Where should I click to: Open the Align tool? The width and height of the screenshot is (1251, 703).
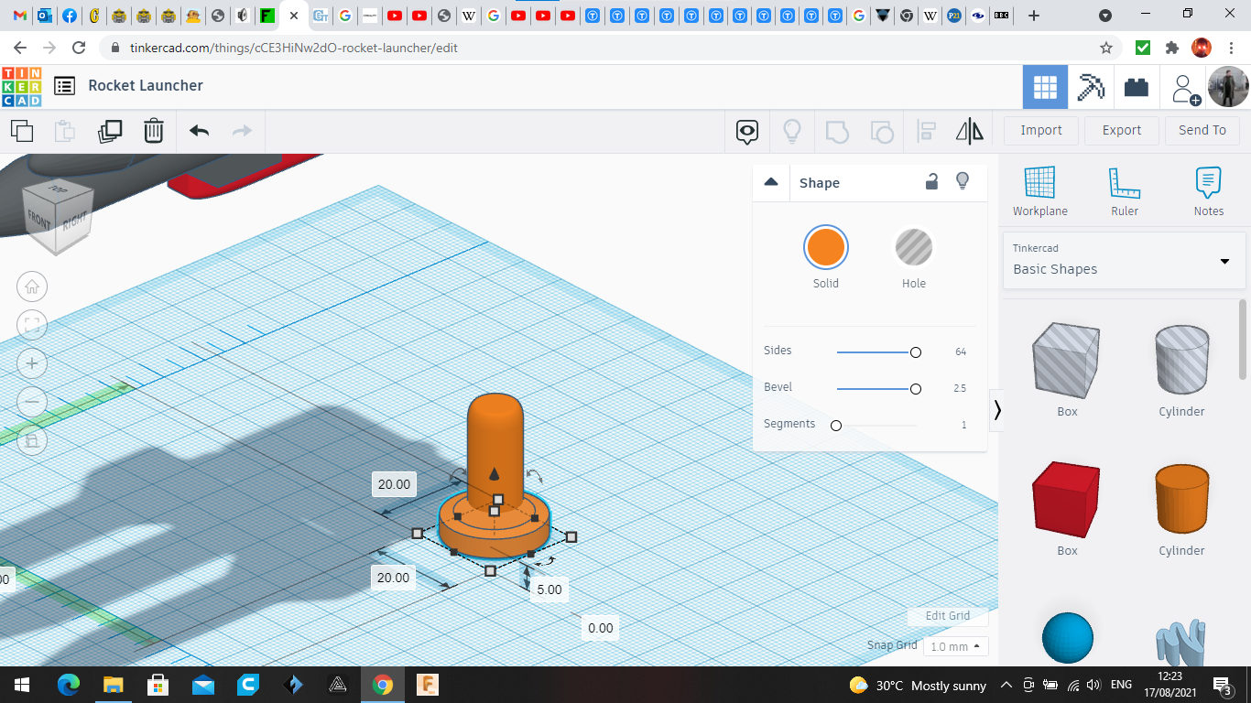tap(926, 131)
